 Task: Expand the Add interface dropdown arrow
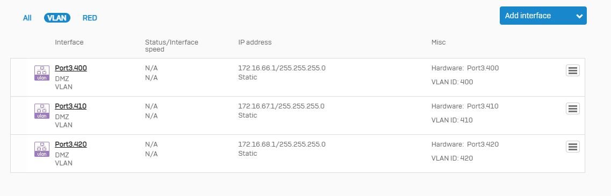coord(579,16)
